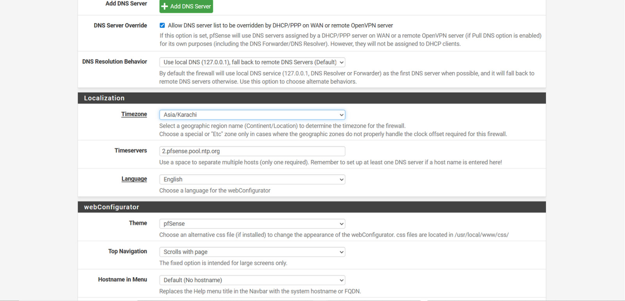The width and height of the screenshot is (625, 301).
Task: Click the underlined Timezone label link
Action: [134, 114]
